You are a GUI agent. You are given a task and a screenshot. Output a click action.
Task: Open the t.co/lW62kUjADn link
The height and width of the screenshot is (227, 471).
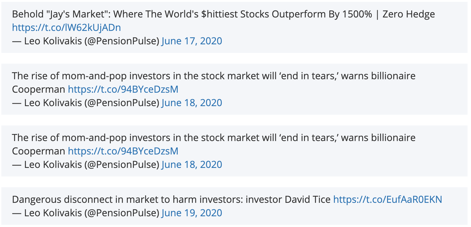click(x=66, y=27)
